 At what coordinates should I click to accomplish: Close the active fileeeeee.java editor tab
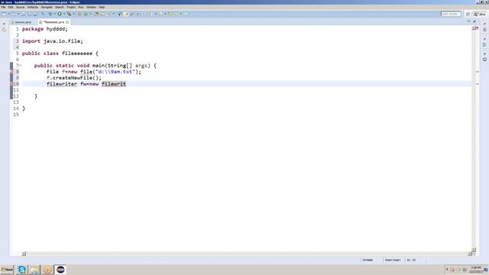[67, 22]
